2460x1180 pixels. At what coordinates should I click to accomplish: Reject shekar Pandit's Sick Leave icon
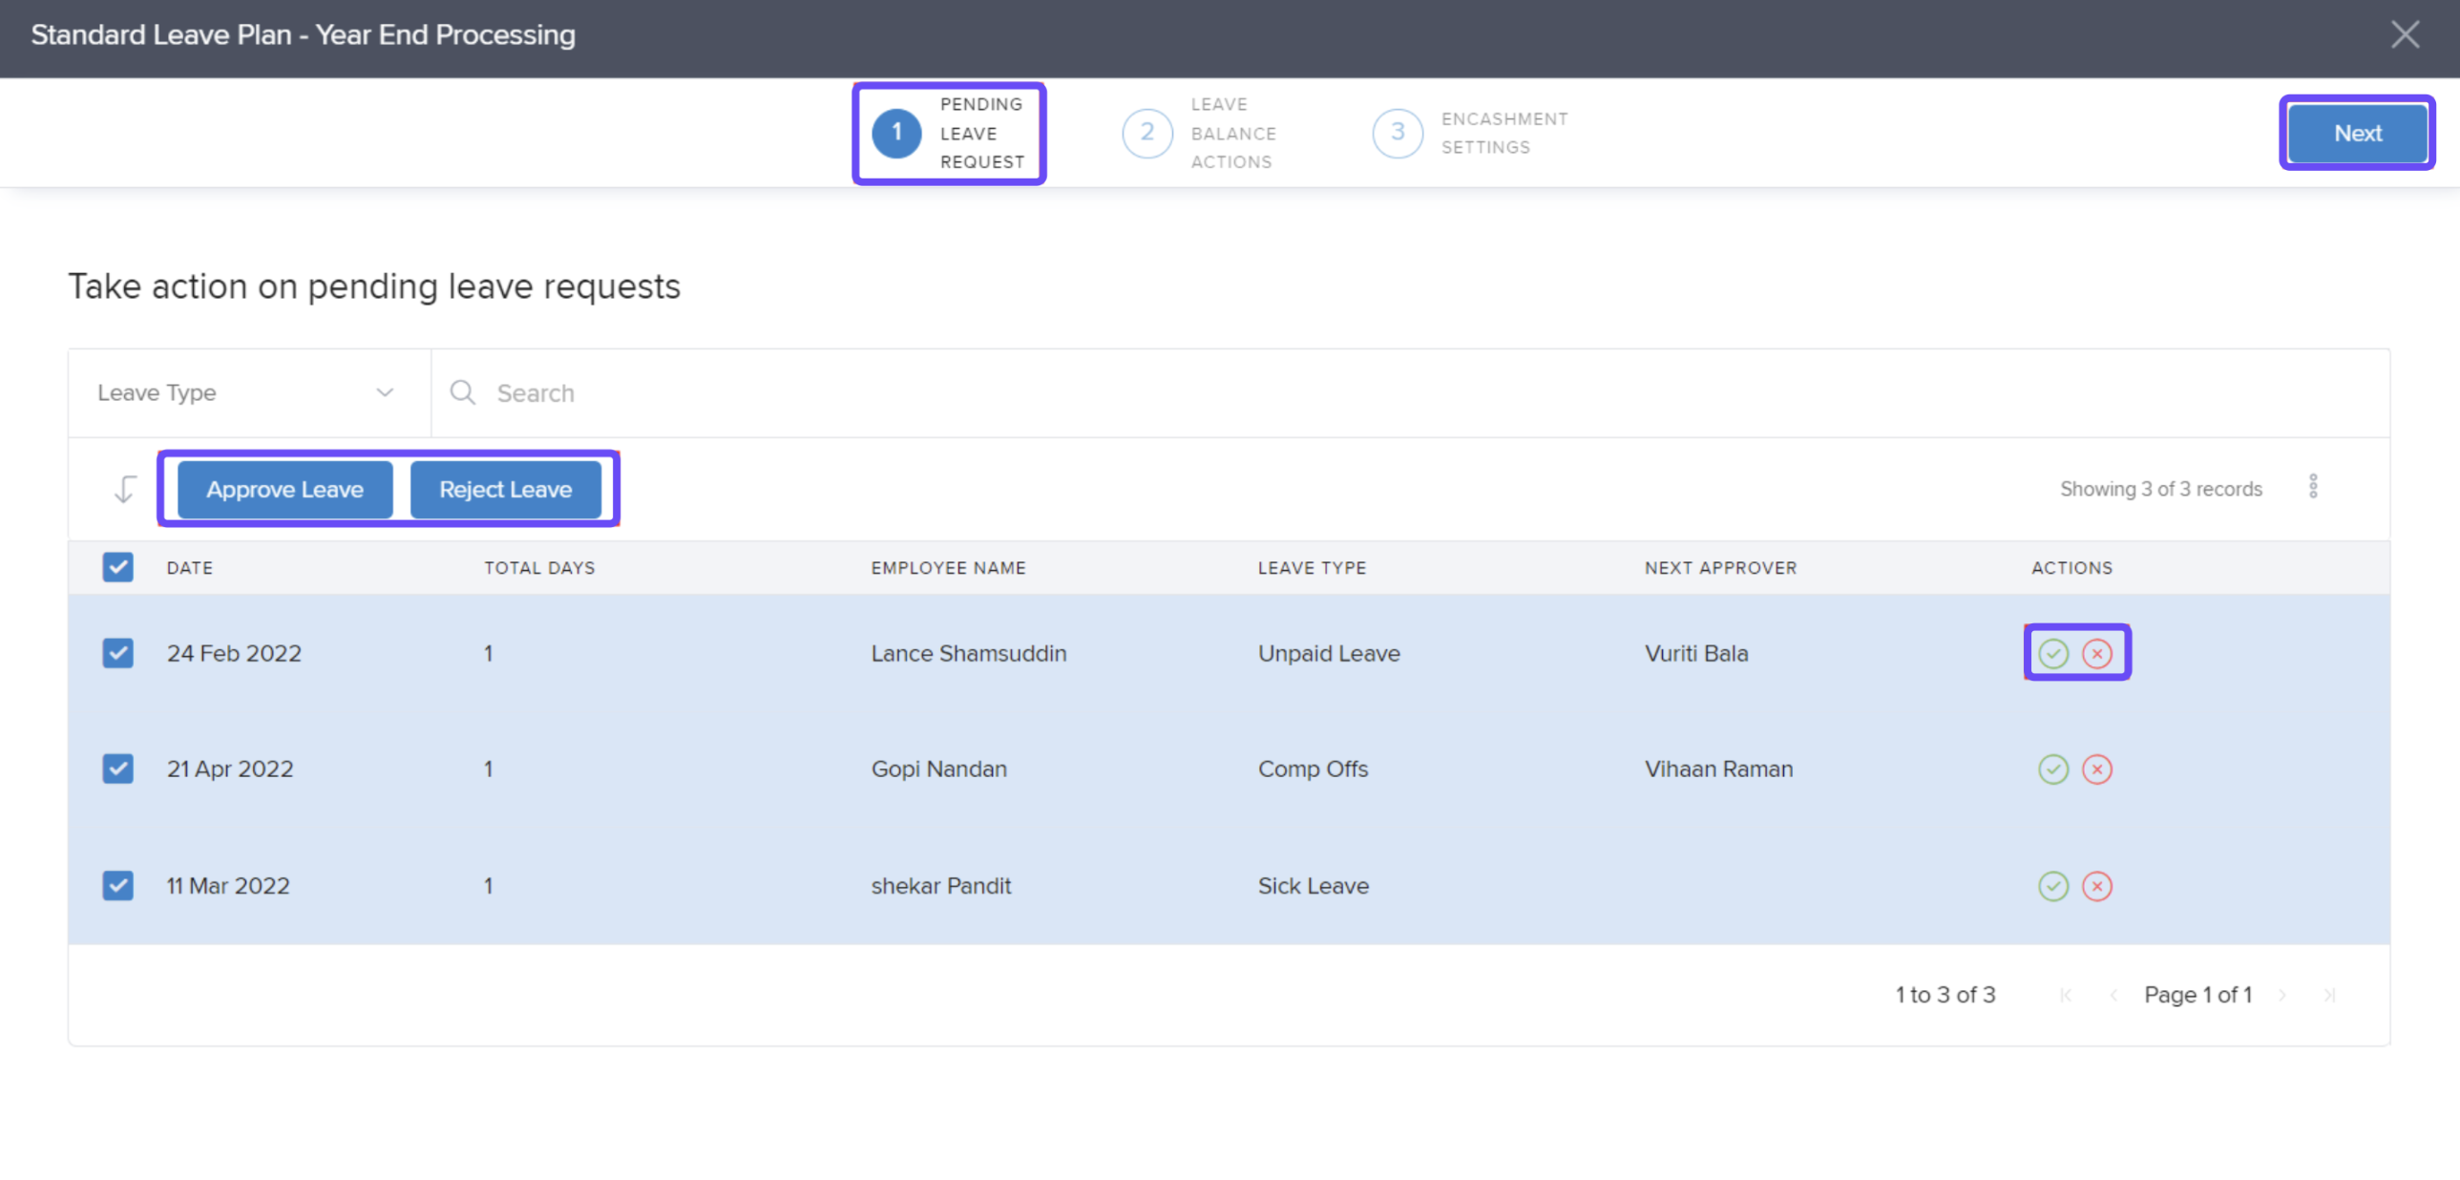2096,886
